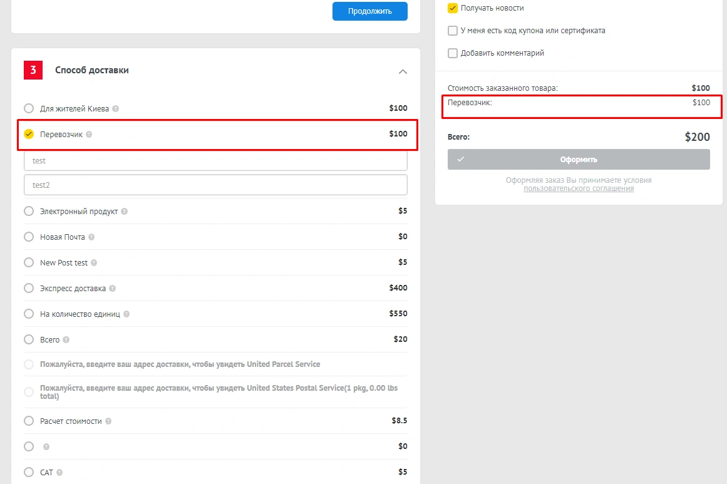Click the test input field
727x484 pixels.
(x=215, y=161)
